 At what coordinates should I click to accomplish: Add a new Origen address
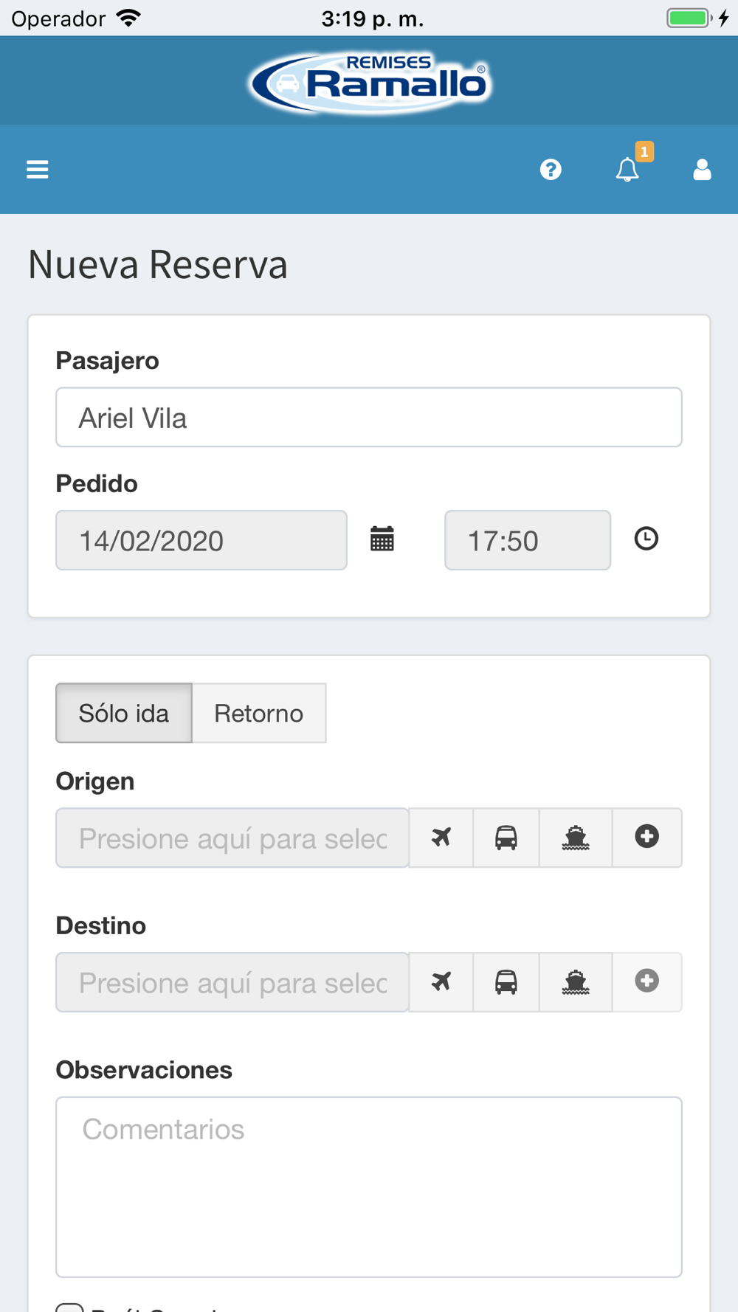tap(647, 837)
